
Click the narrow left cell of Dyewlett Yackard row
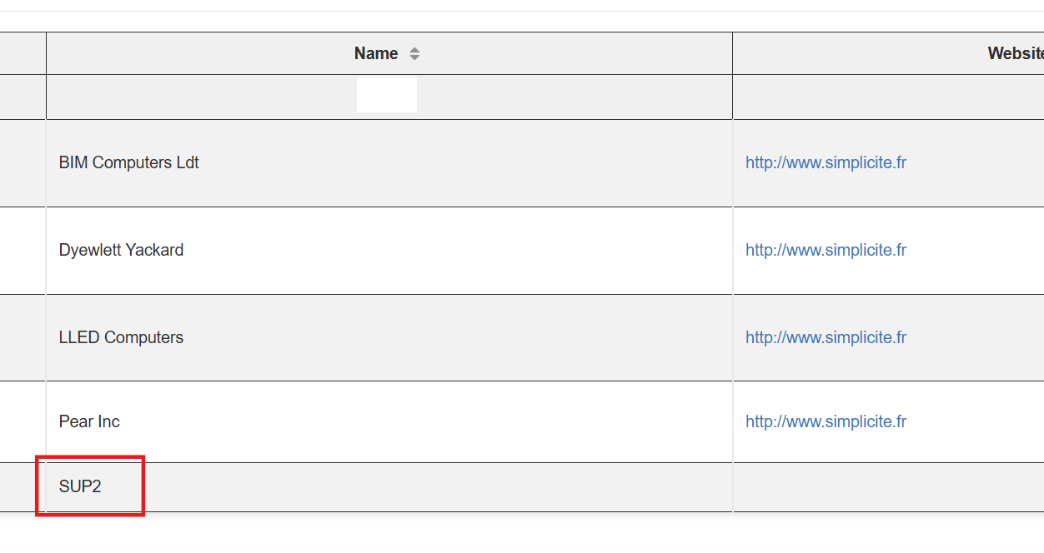click(23, 251)
